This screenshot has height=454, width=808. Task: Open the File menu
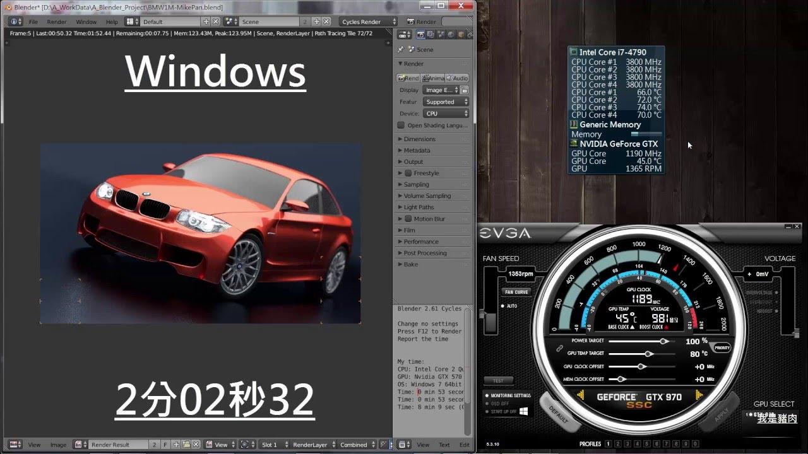[33, 22]
